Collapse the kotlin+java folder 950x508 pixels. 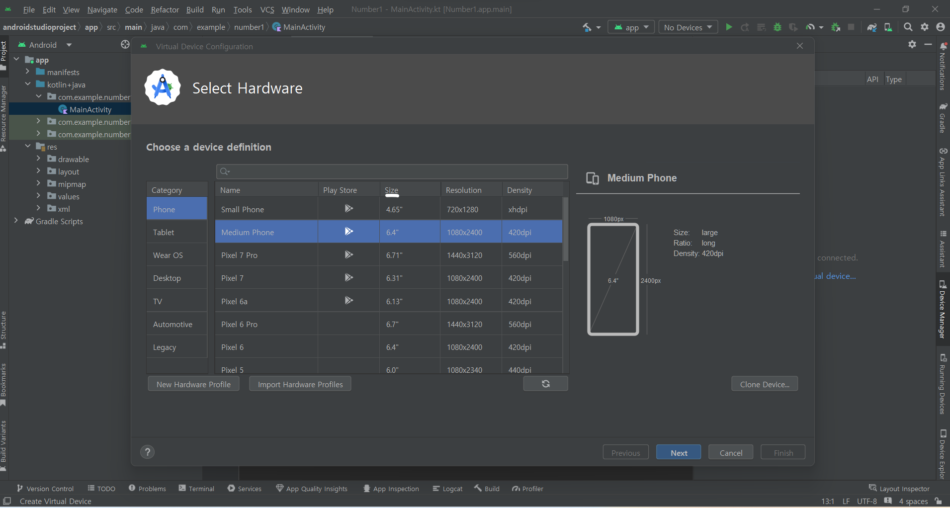[x=27, y=84]
